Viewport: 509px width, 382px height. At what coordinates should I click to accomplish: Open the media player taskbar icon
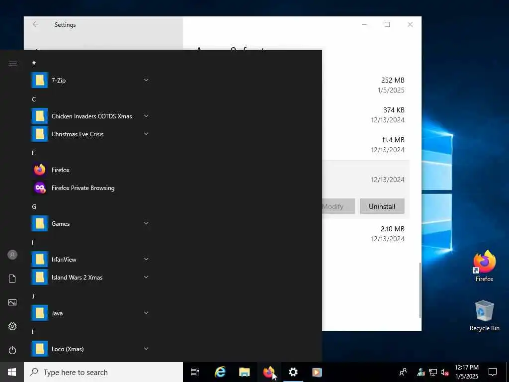(x=317, y=372)
